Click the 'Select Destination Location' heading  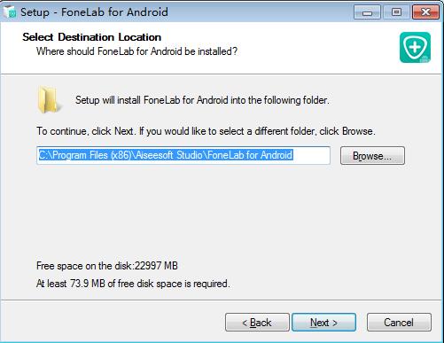(92, 37)
